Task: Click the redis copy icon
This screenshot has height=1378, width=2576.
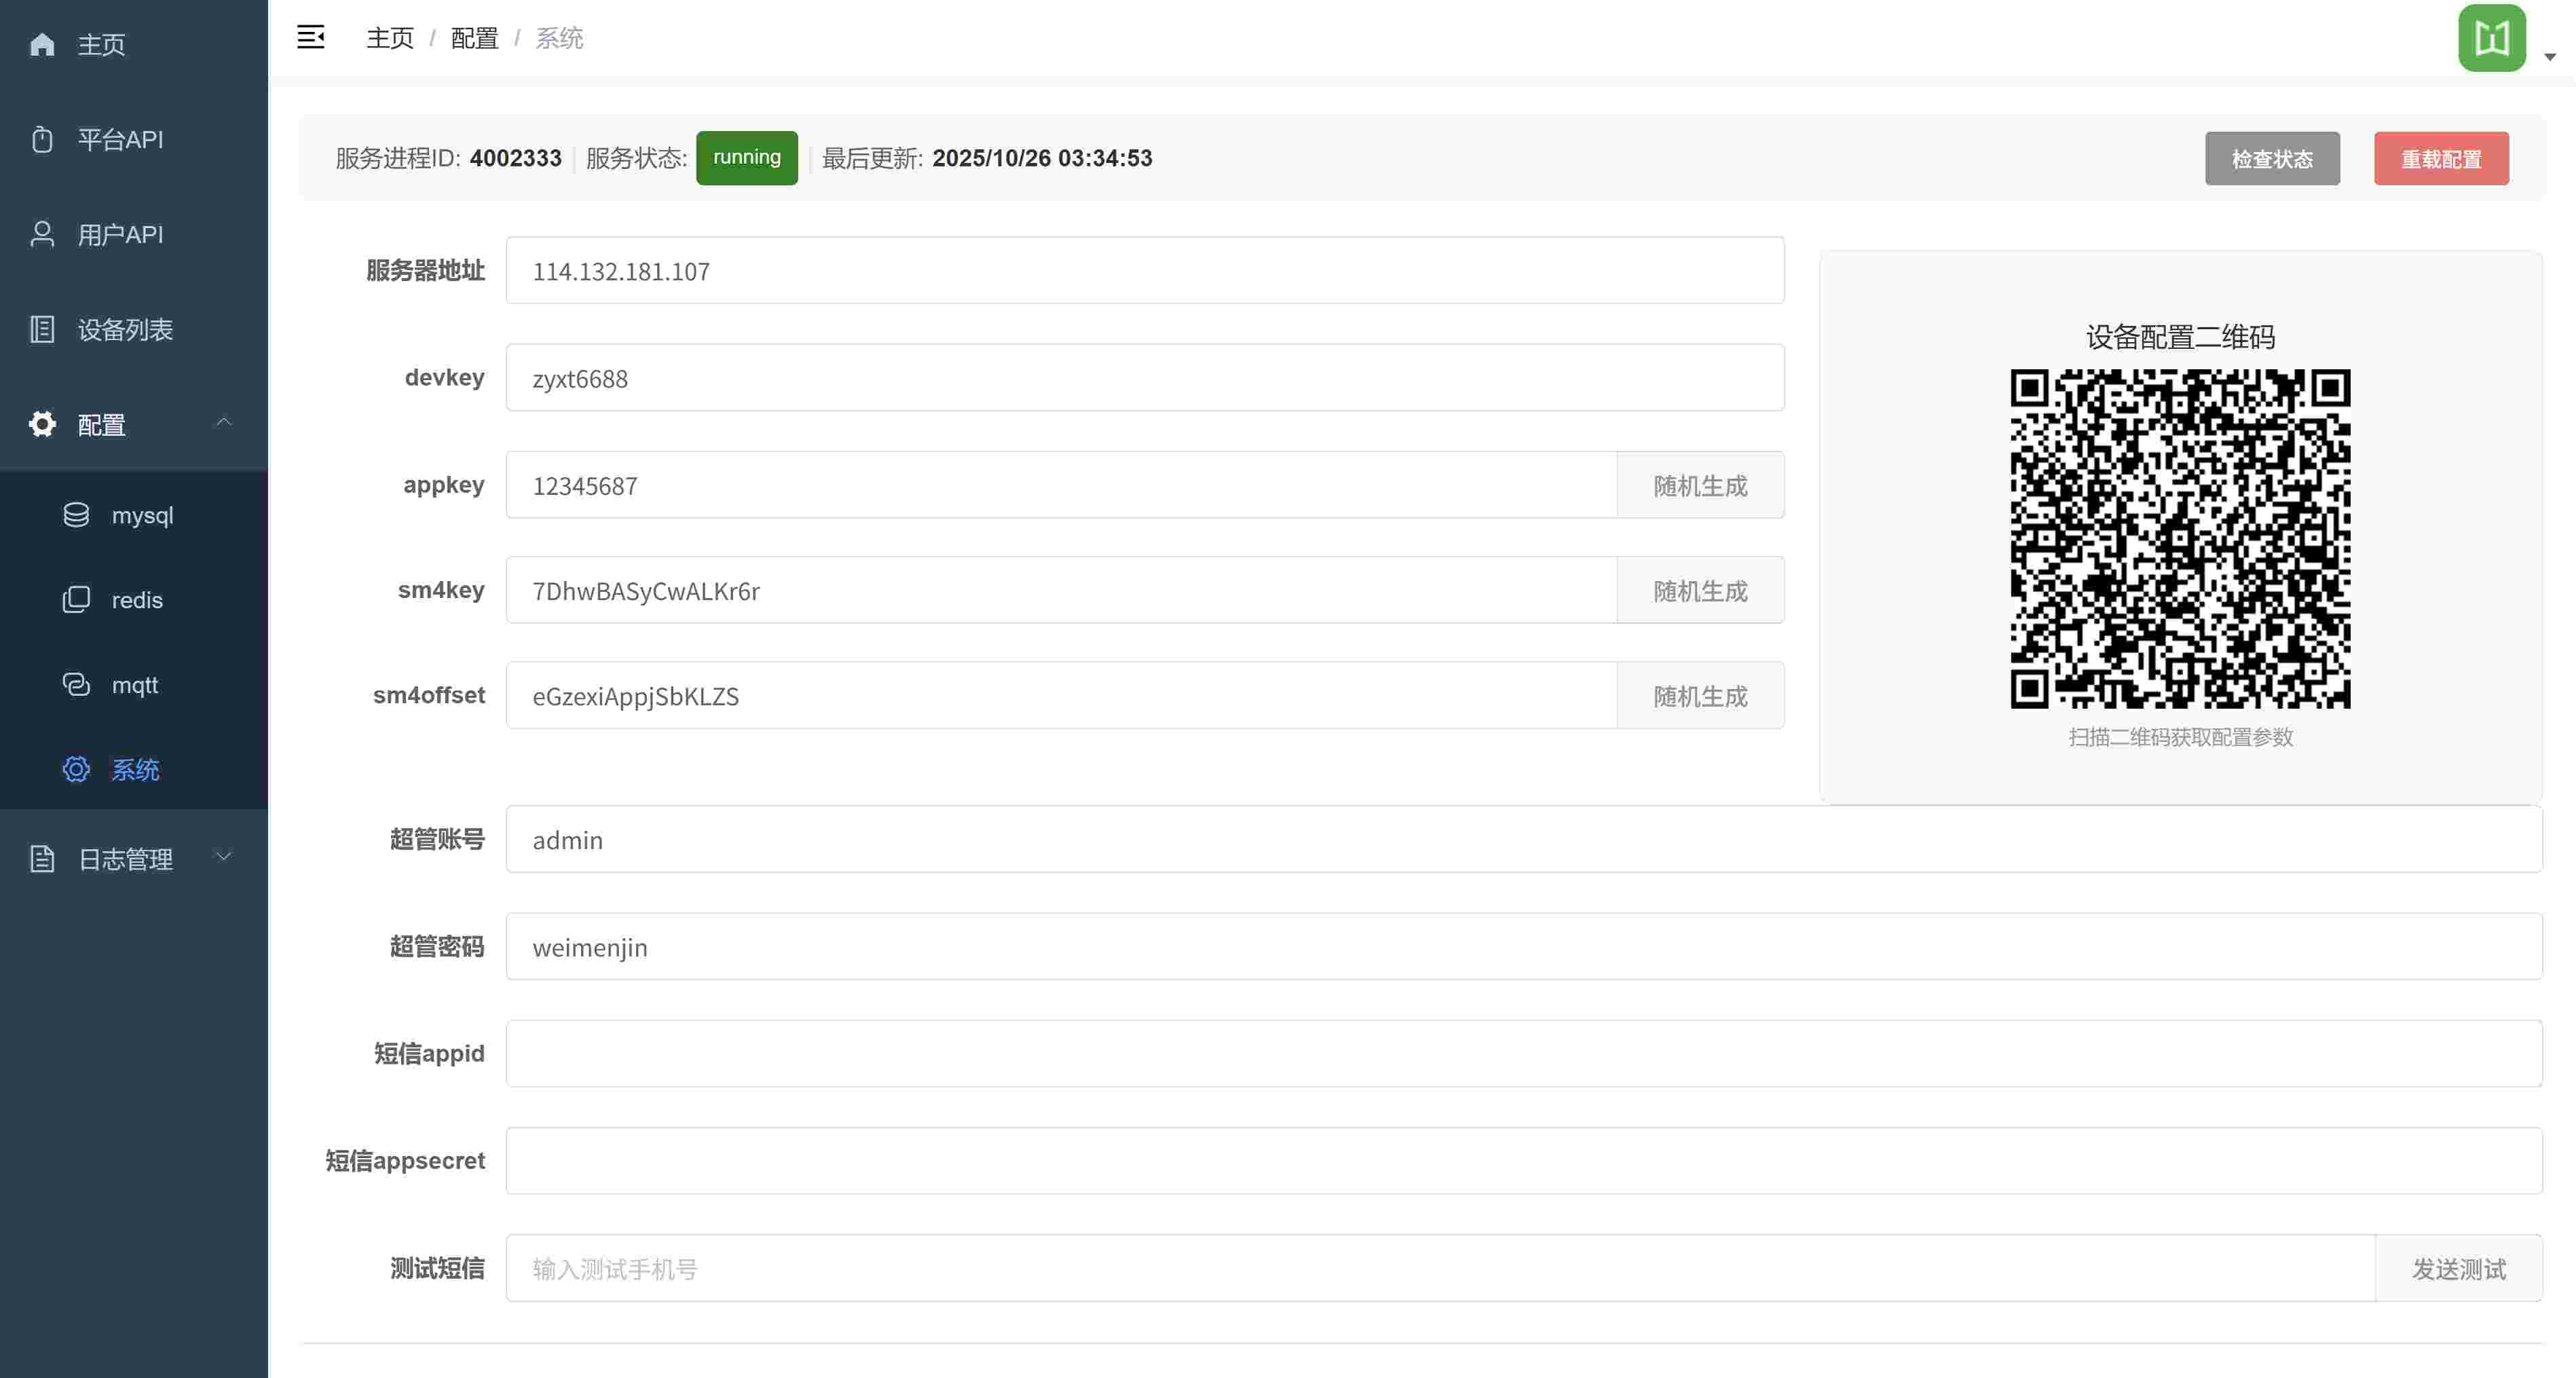Action: click(76, 600)
